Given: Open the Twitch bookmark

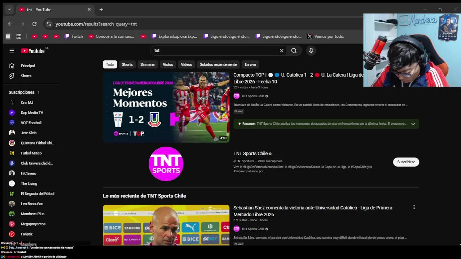Looking at the screenshot, I should (x=74, y=36).
